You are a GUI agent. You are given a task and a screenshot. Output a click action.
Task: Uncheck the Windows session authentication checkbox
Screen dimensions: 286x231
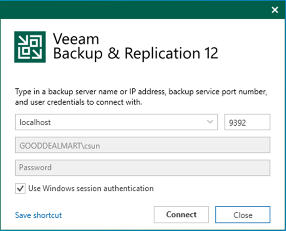coord(20,189)
